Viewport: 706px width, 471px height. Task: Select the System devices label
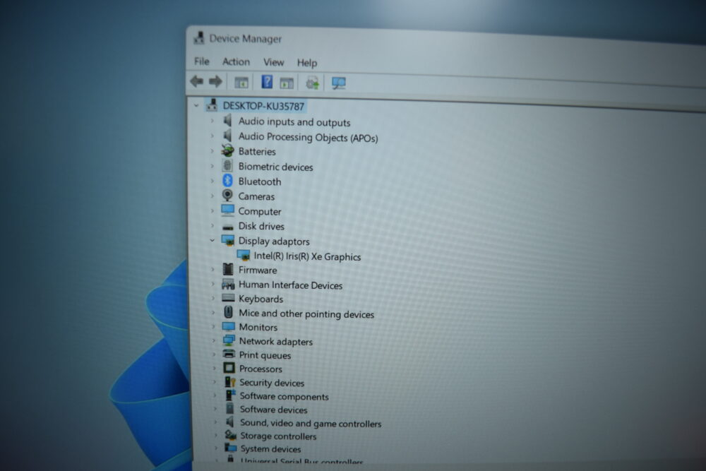(270, 449)
